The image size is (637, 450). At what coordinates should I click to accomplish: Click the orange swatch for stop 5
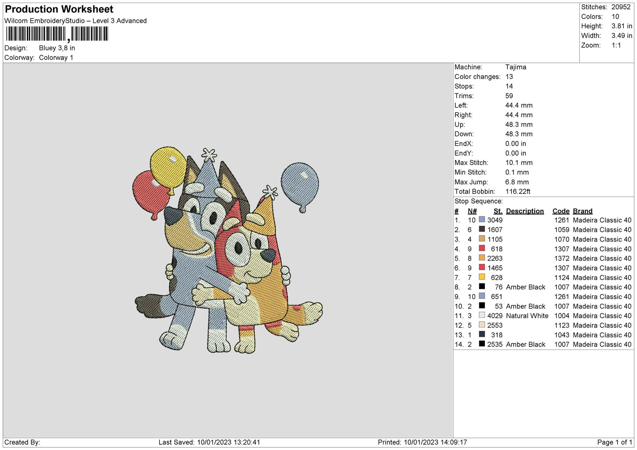click(x=482, y=258)
